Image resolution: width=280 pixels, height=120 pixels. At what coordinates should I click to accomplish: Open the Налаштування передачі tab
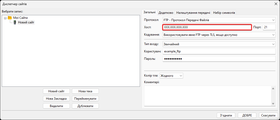[193, 12]
